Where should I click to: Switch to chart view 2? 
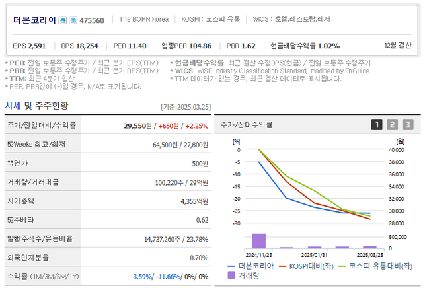coord(392,124)
